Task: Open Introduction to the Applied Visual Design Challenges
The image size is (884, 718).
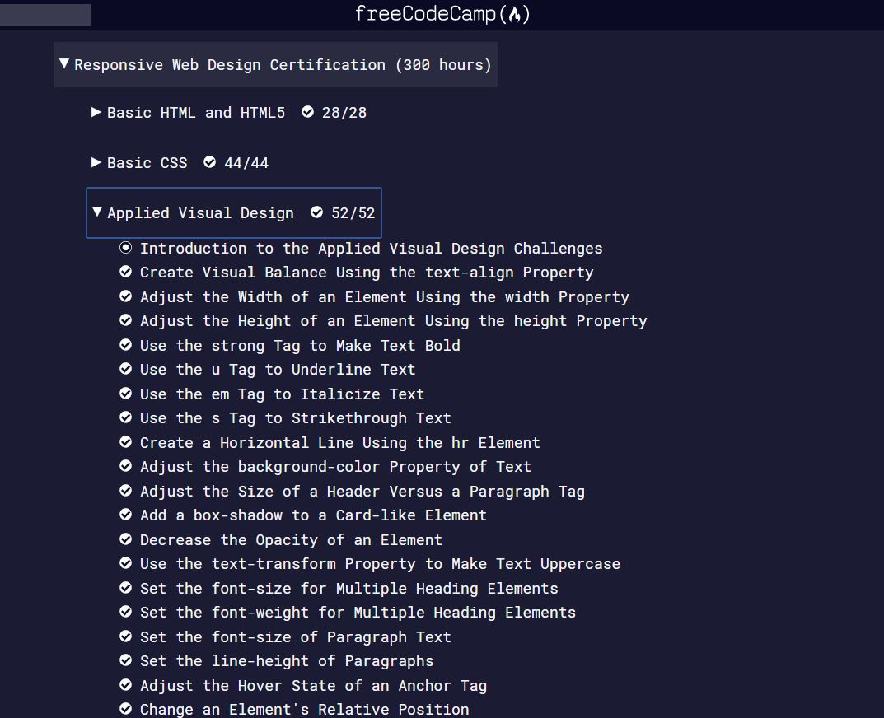Action: tap(371, 249)
